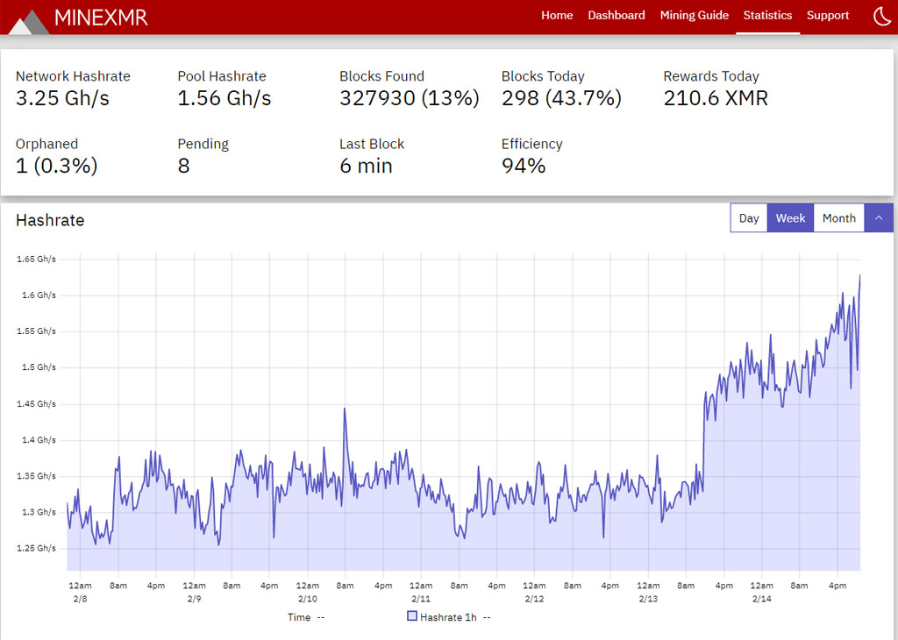Viewport: 898px width, 640px height.
Task: Open the Mining Guide page
Action: 695,16
